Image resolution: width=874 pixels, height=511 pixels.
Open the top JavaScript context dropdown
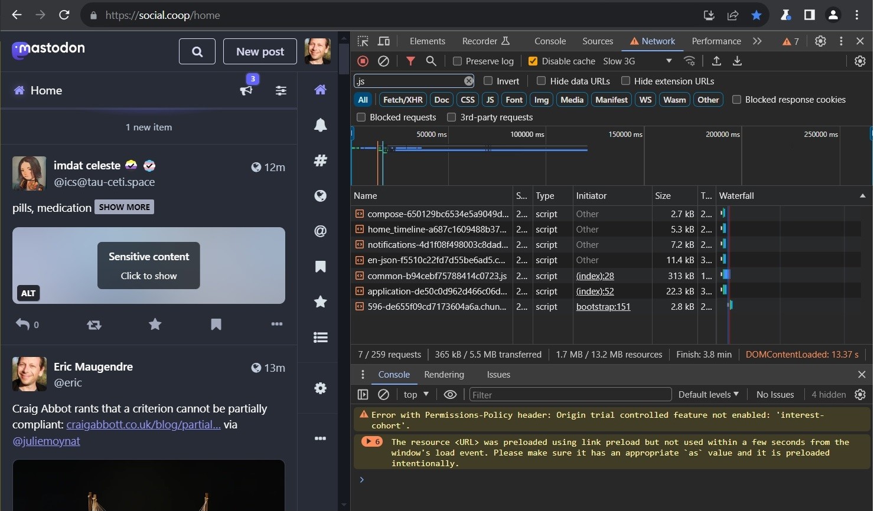(x=416, y=395)
